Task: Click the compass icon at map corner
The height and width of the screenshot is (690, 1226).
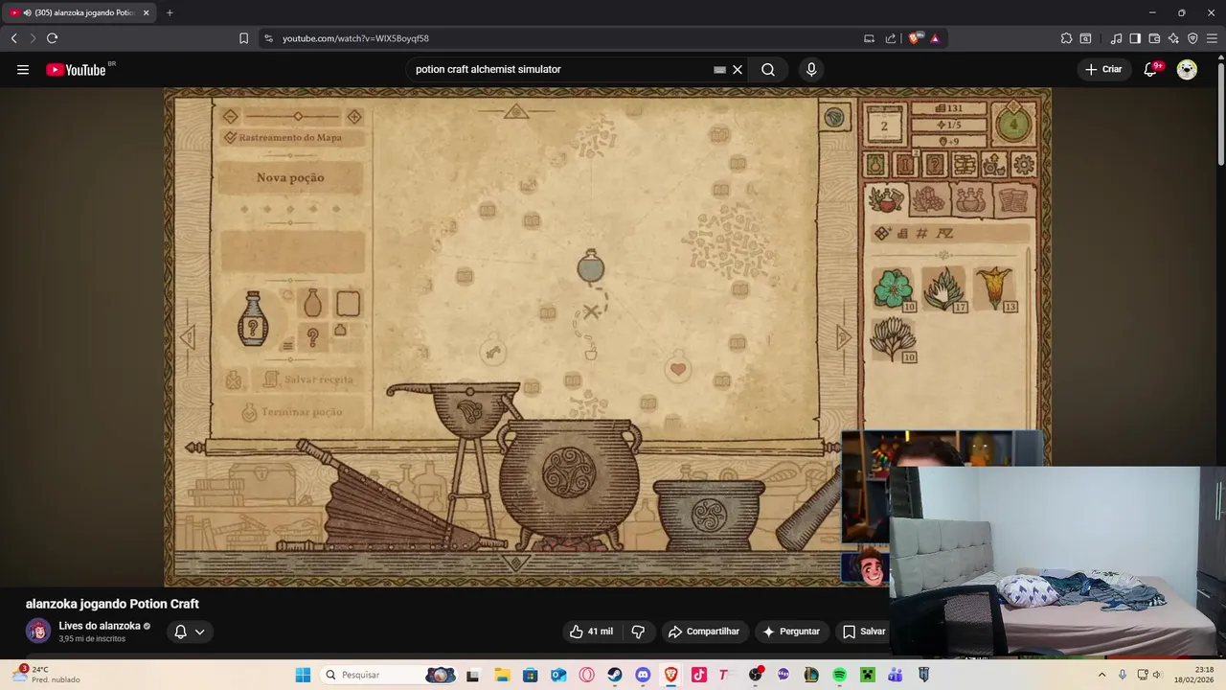Action: click(x=834, y=117)
